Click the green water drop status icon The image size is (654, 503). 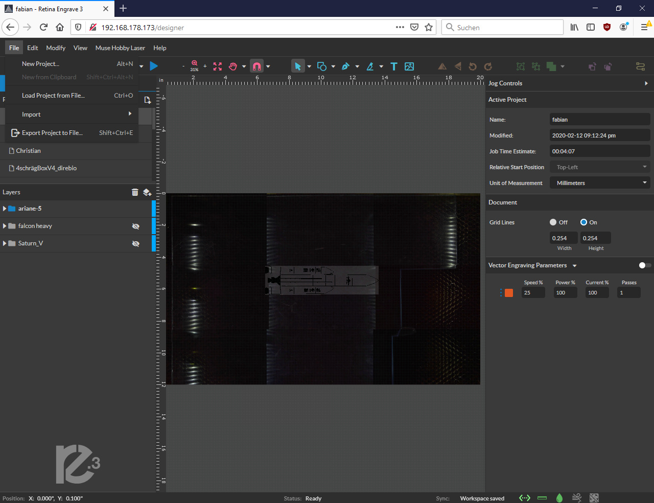tap(559, 498)
